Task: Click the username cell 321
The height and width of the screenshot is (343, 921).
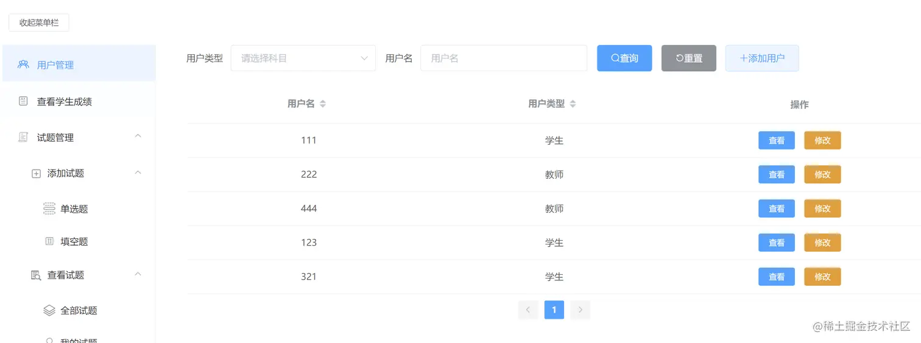Action: click(309, 277)
